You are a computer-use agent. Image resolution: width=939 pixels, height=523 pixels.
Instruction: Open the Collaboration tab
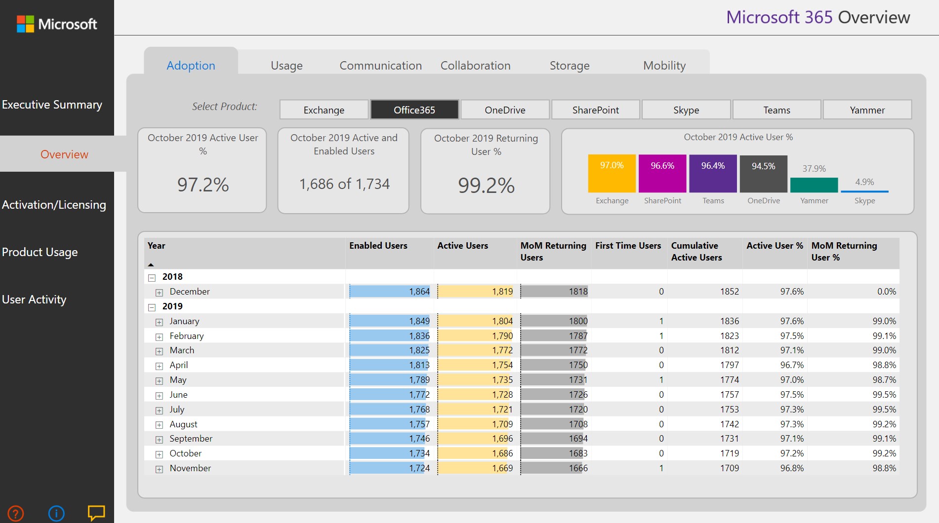(x=475, y=65)
